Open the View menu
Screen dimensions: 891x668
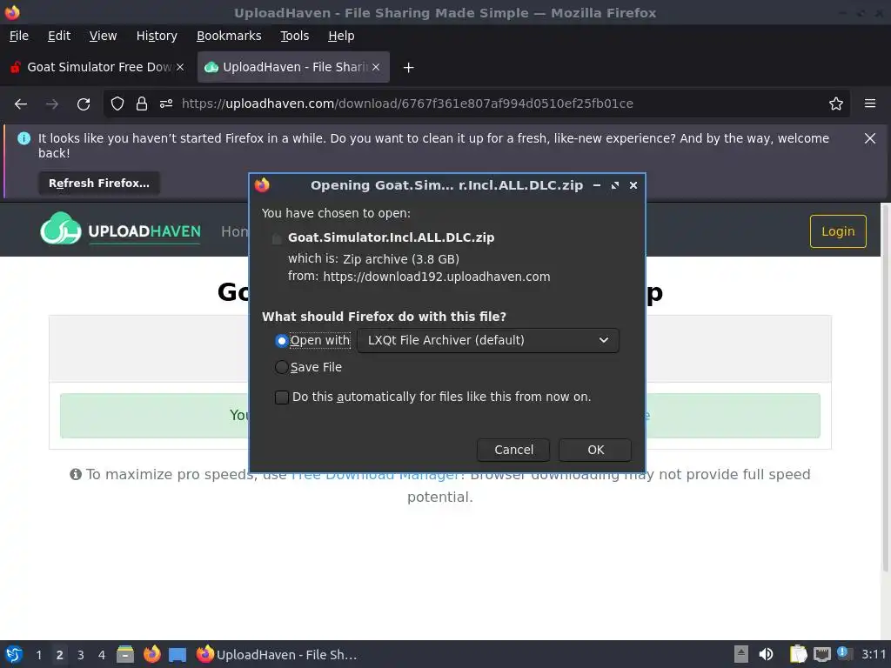click(x=103, y=36)
